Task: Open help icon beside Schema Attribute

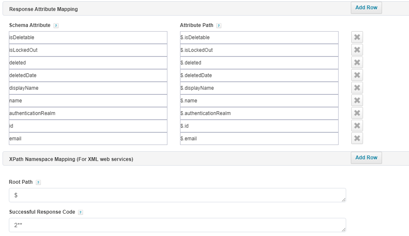Action: (x=56, y=26)
